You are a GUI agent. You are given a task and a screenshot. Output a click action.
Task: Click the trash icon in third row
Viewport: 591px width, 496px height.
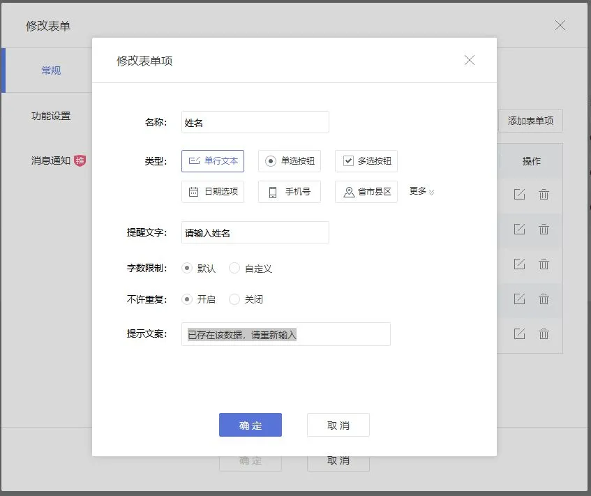pyautogui.click(x=544, y=264)
